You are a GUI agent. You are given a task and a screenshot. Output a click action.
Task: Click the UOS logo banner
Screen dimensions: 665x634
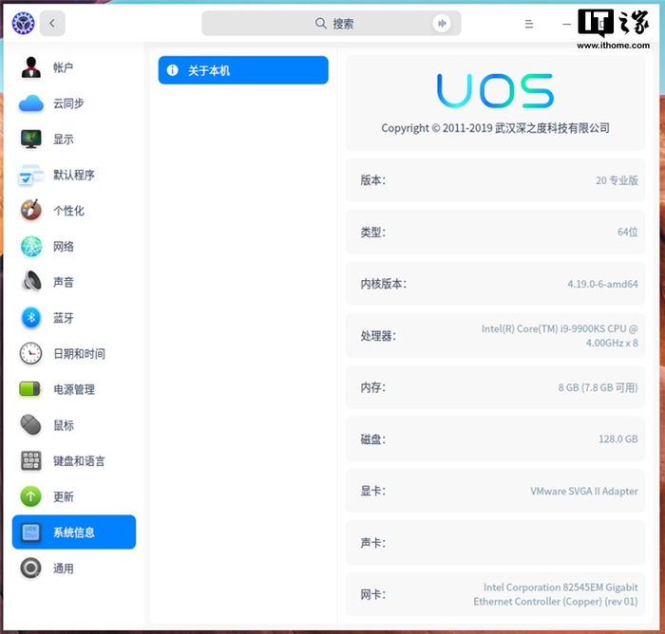point(495,90)
